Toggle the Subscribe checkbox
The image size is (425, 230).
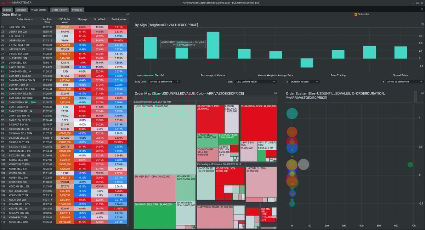pos(356,15)
